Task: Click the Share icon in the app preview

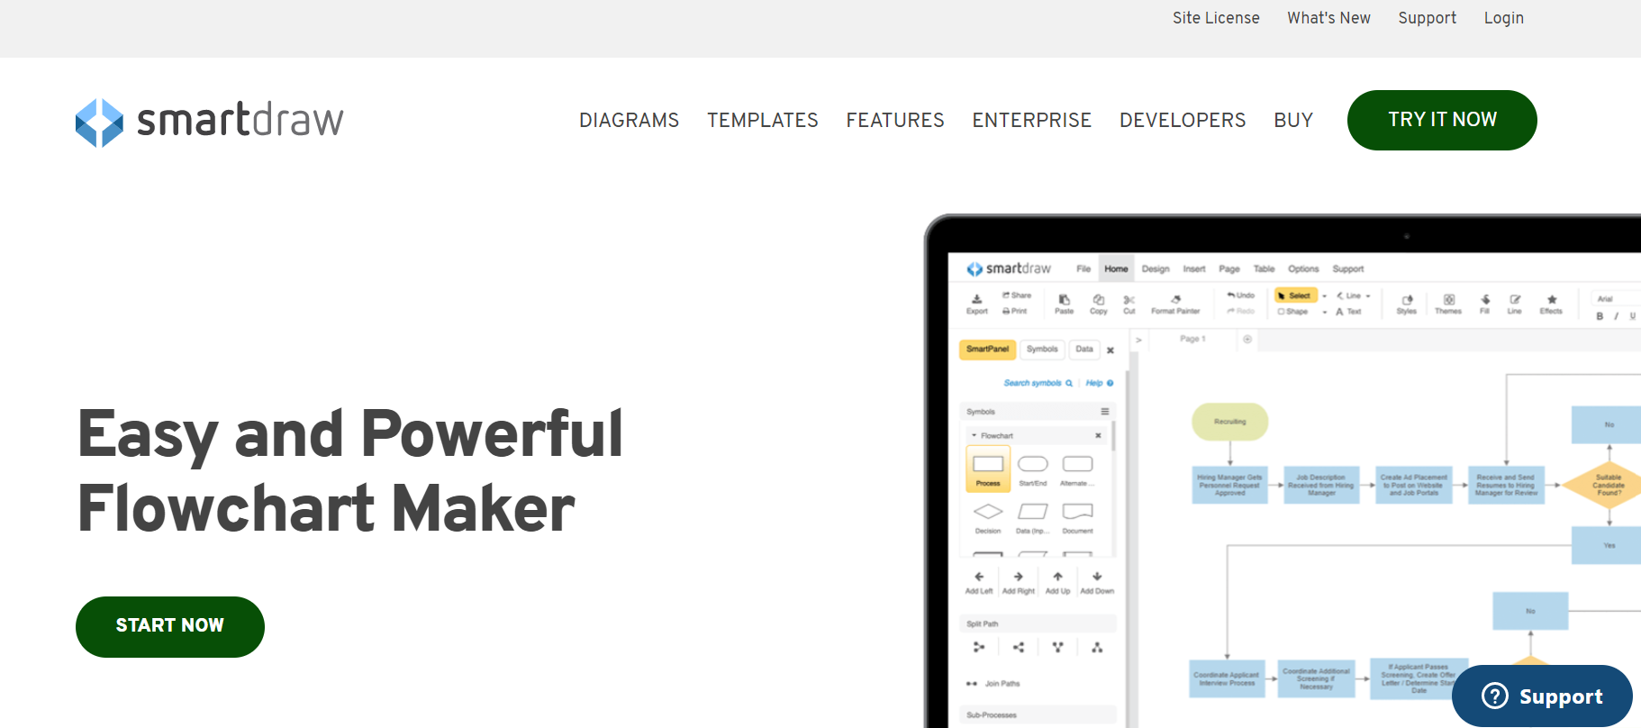Action: tap(1017, 296)
